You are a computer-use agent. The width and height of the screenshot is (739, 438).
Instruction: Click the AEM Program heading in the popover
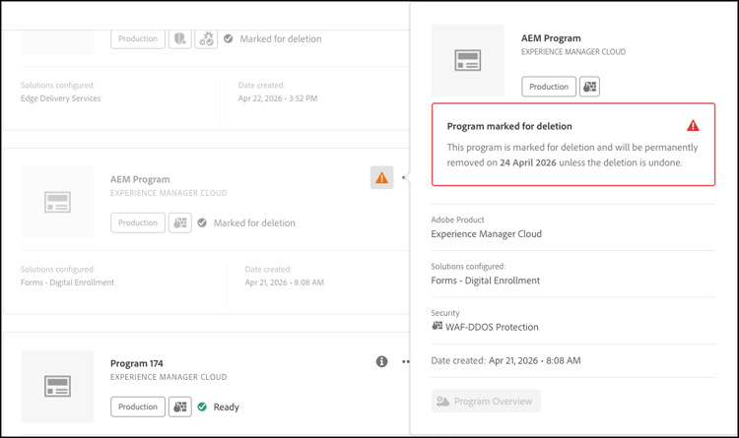pyautogui.click(x=551, y=38)
